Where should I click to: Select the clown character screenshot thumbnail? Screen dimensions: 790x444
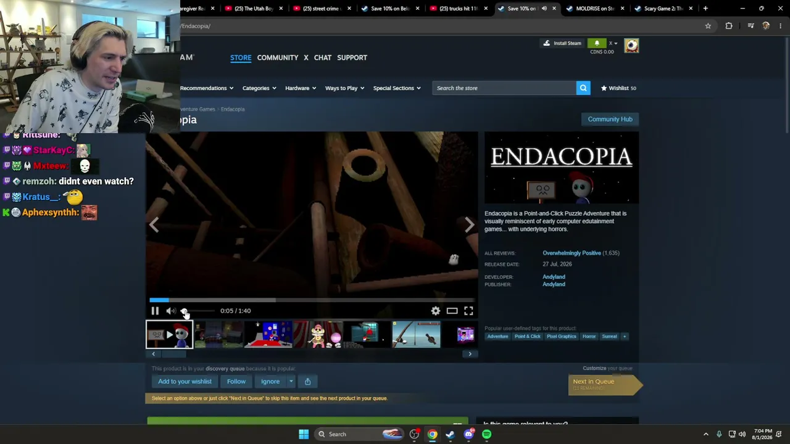pos(318,335)
